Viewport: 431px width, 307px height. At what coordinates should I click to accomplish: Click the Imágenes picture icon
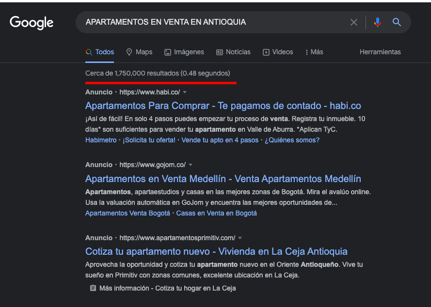pos(168,52)
